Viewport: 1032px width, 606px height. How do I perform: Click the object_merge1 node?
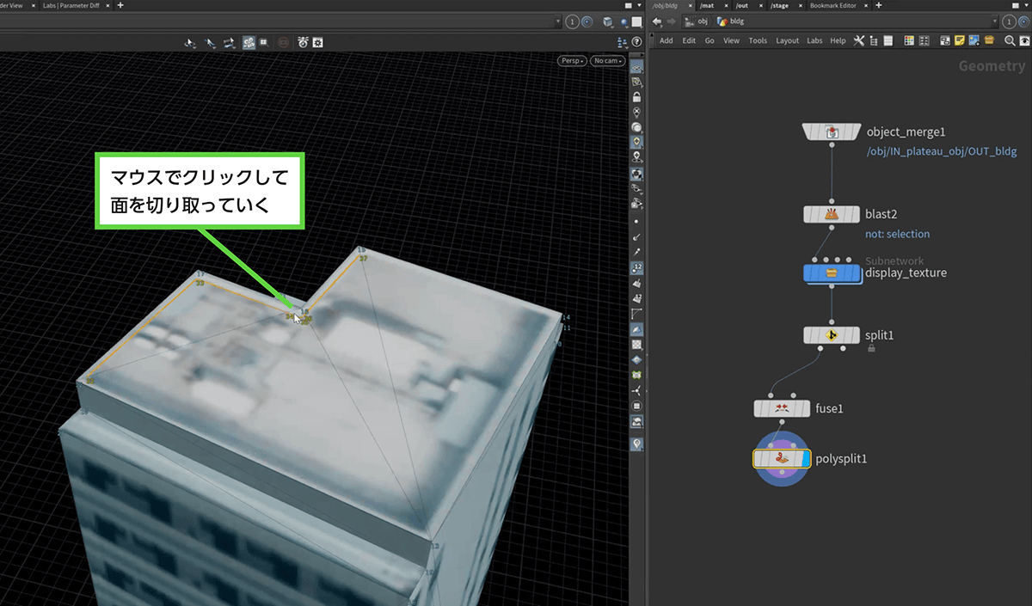click(832, 132)
